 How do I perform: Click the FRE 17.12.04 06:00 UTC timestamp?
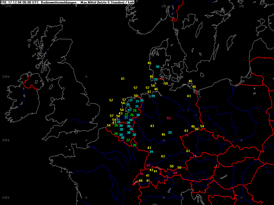[x=20, y=2]
